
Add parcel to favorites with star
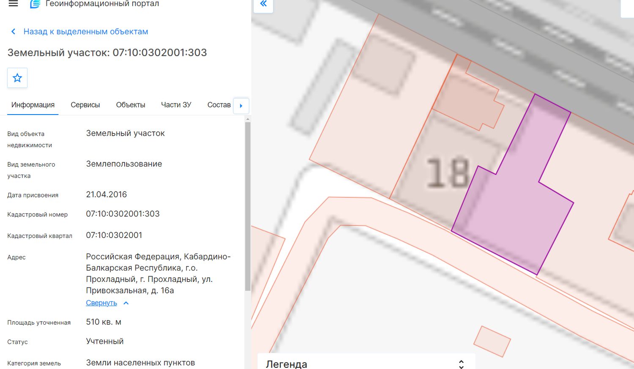coord(17,78)
